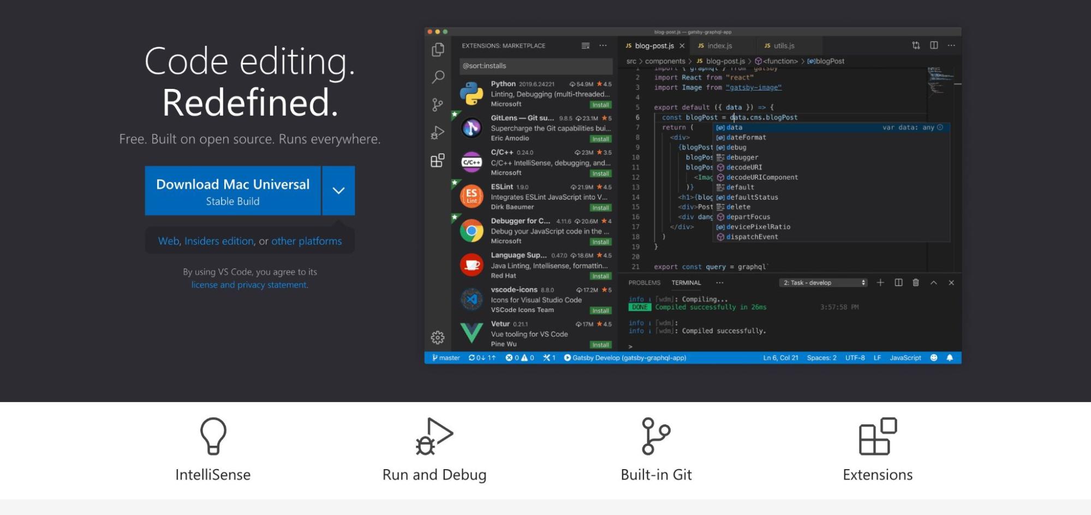Viewport: 1091px width, 515px height.
Task: Click the Debugger for Chrome logo
Action: 472,231
